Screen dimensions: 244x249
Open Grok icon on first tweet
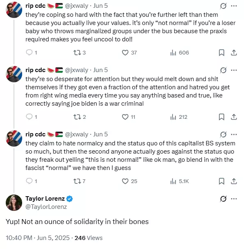coord(223,6)
